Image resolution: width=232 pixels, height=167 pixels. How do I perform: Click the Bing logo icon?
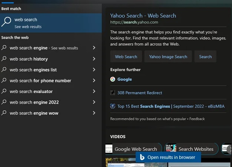point(142,157)
